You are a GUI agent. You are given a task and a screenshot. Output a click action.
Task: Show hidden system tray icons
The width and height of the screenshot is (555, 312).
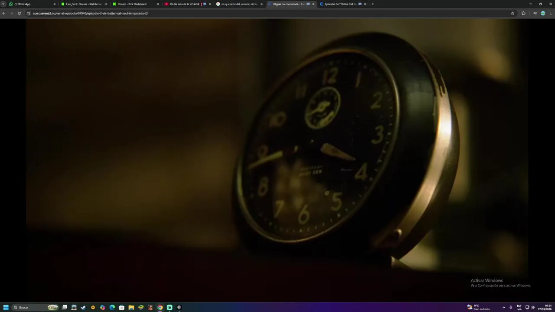coord(503,307)
